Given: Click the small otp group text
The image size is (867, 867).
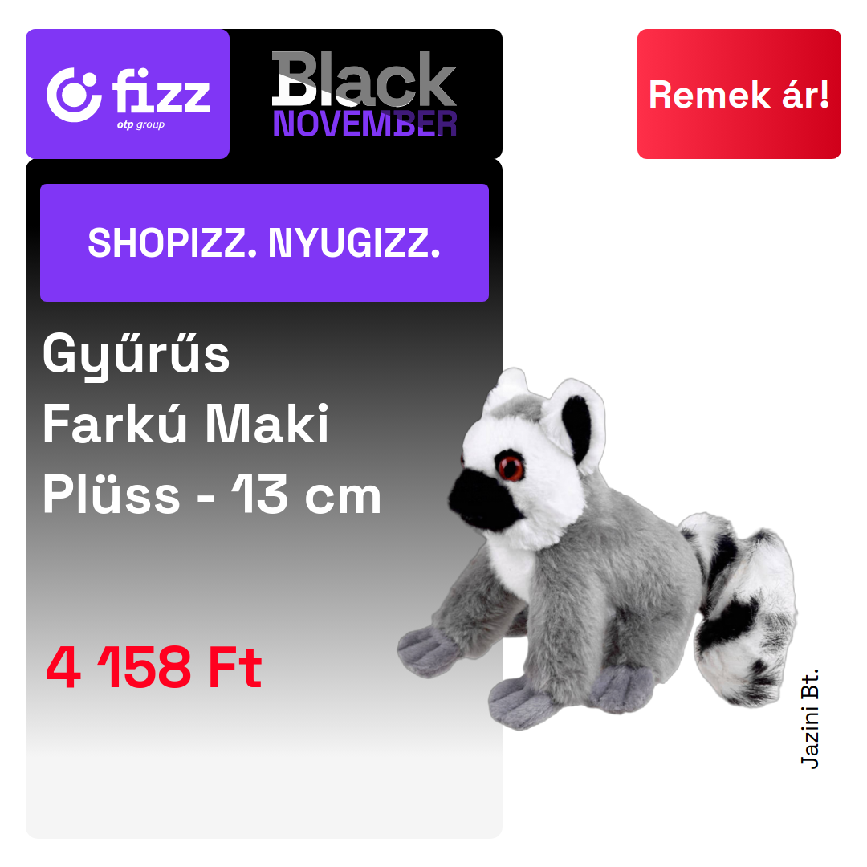Looking at the screenshot, I should (140, 125).
